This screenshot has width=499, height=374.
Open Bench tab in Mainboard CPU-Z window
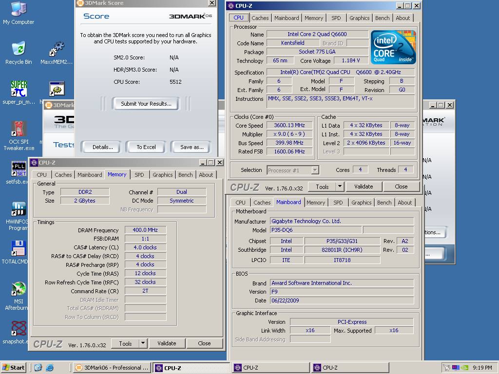point(384,203)
